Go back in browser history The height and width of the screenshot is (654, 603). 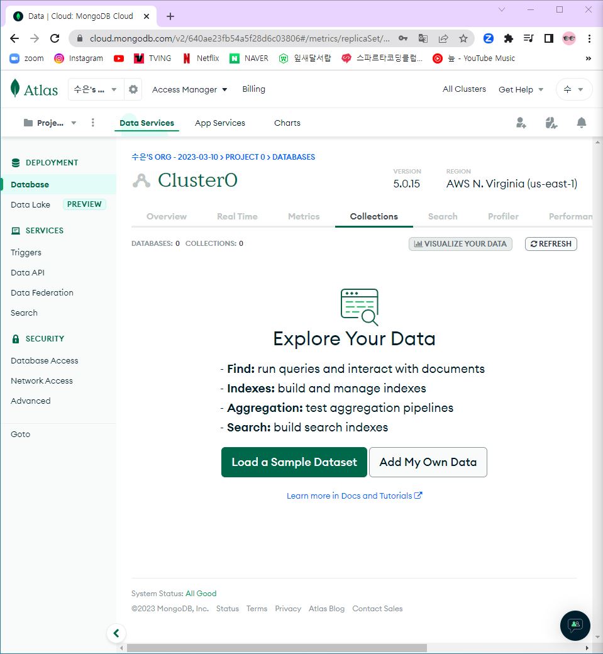tap(14, 38)
